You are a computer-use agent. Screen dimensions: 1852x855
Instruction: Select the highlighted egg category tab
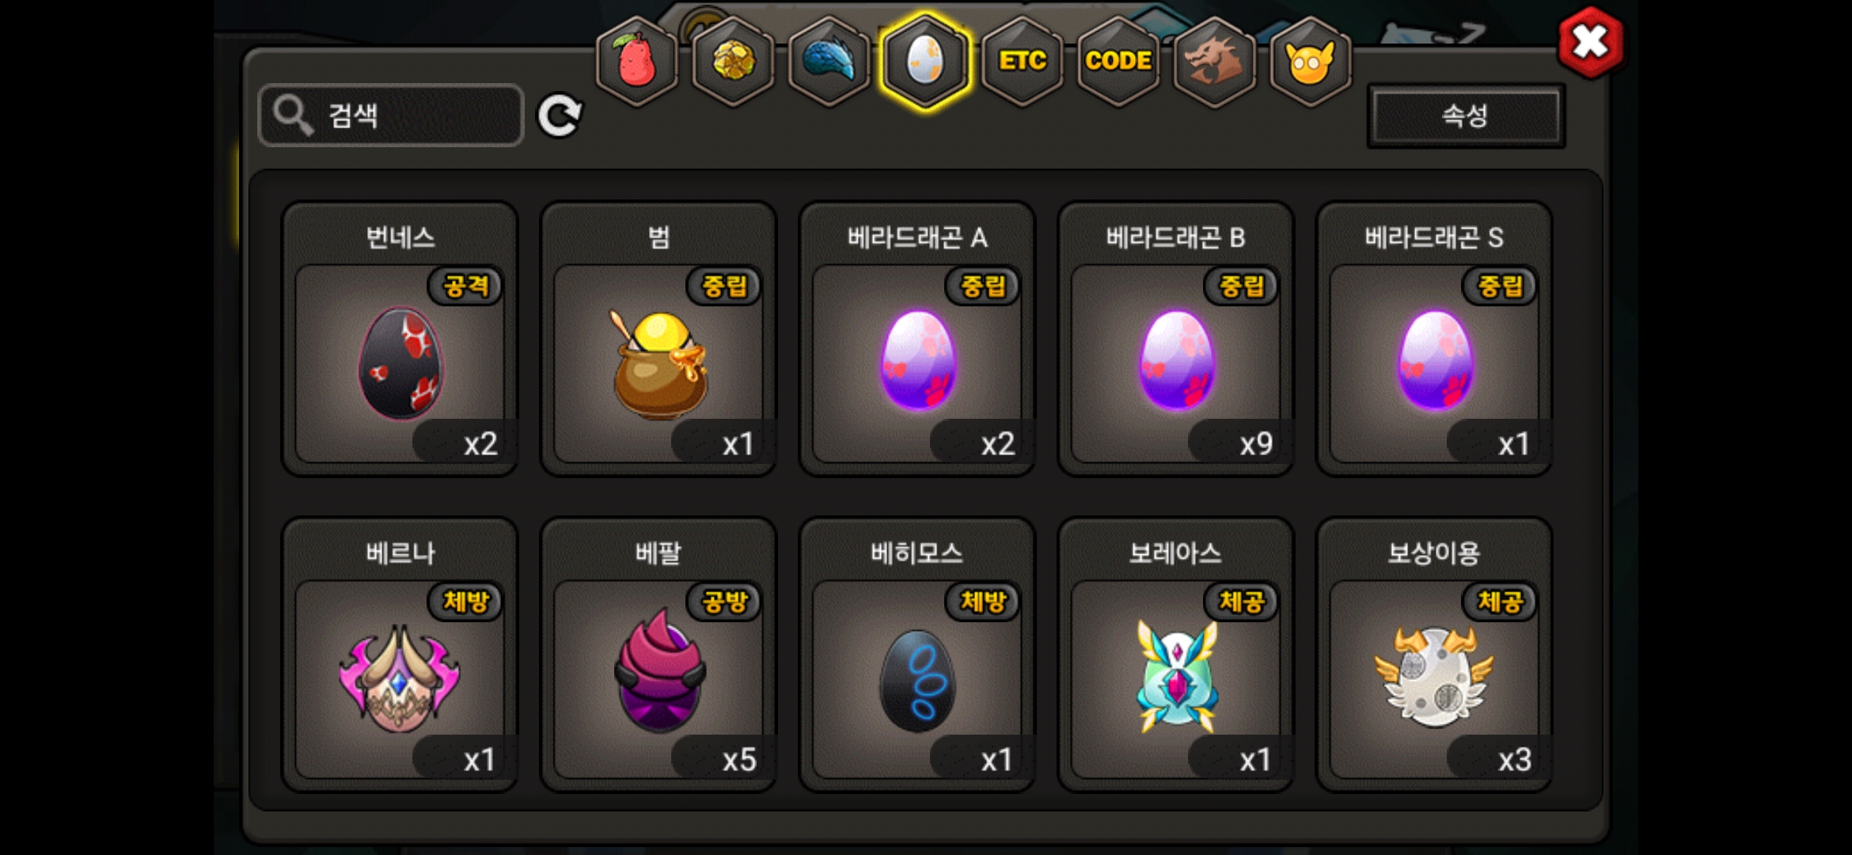coord(925,62)
